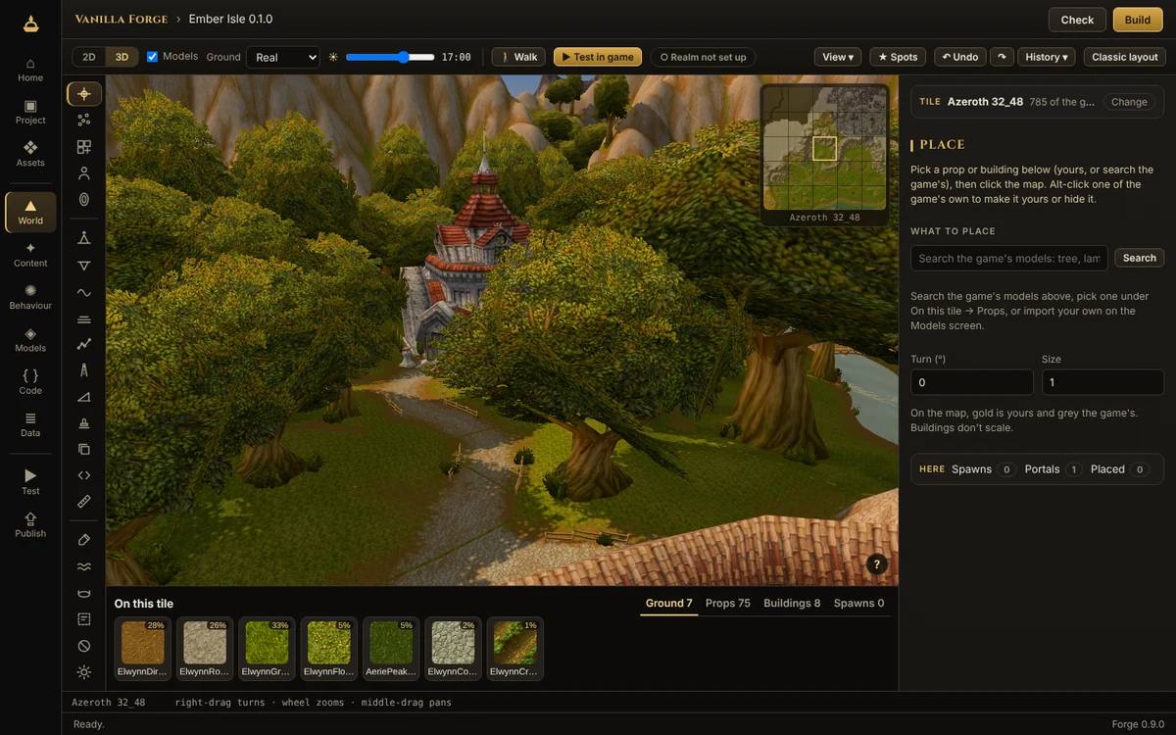Select the add-tiles grid tool

[84, 147]
